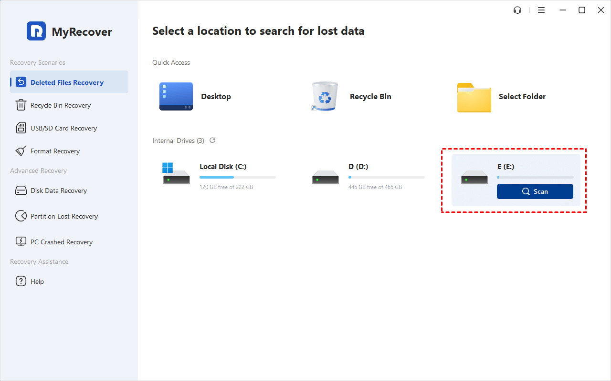Select PC Crashed Recovery text label
The image size is (611, 381).
click(62, 242)
